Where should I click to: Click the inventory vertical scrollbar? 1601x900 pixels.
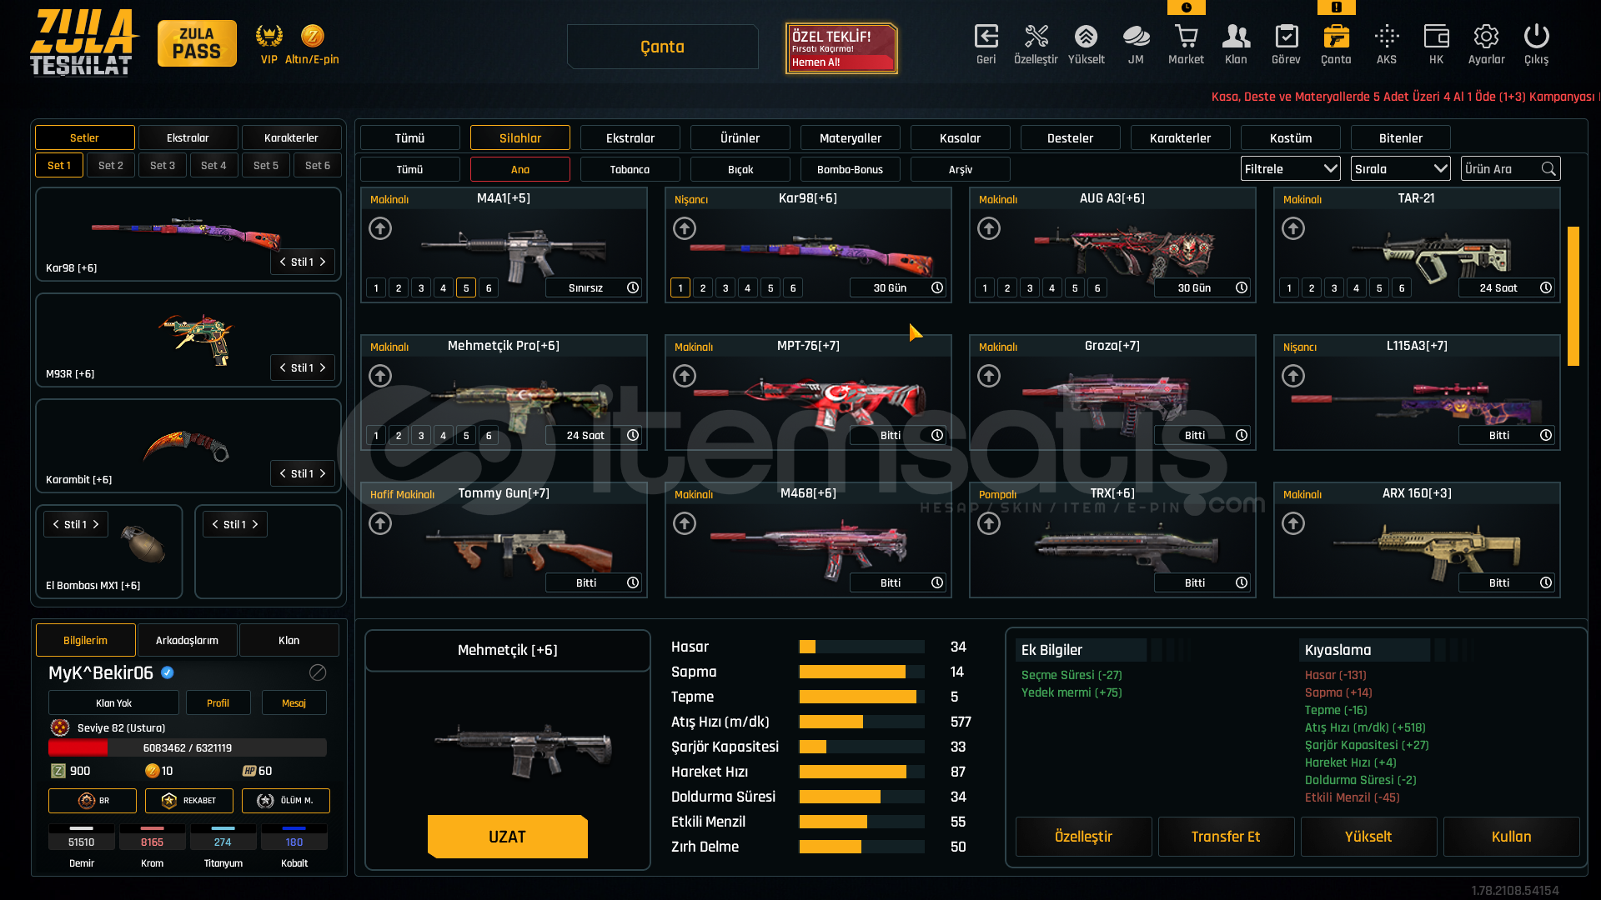coord(1573,297)
